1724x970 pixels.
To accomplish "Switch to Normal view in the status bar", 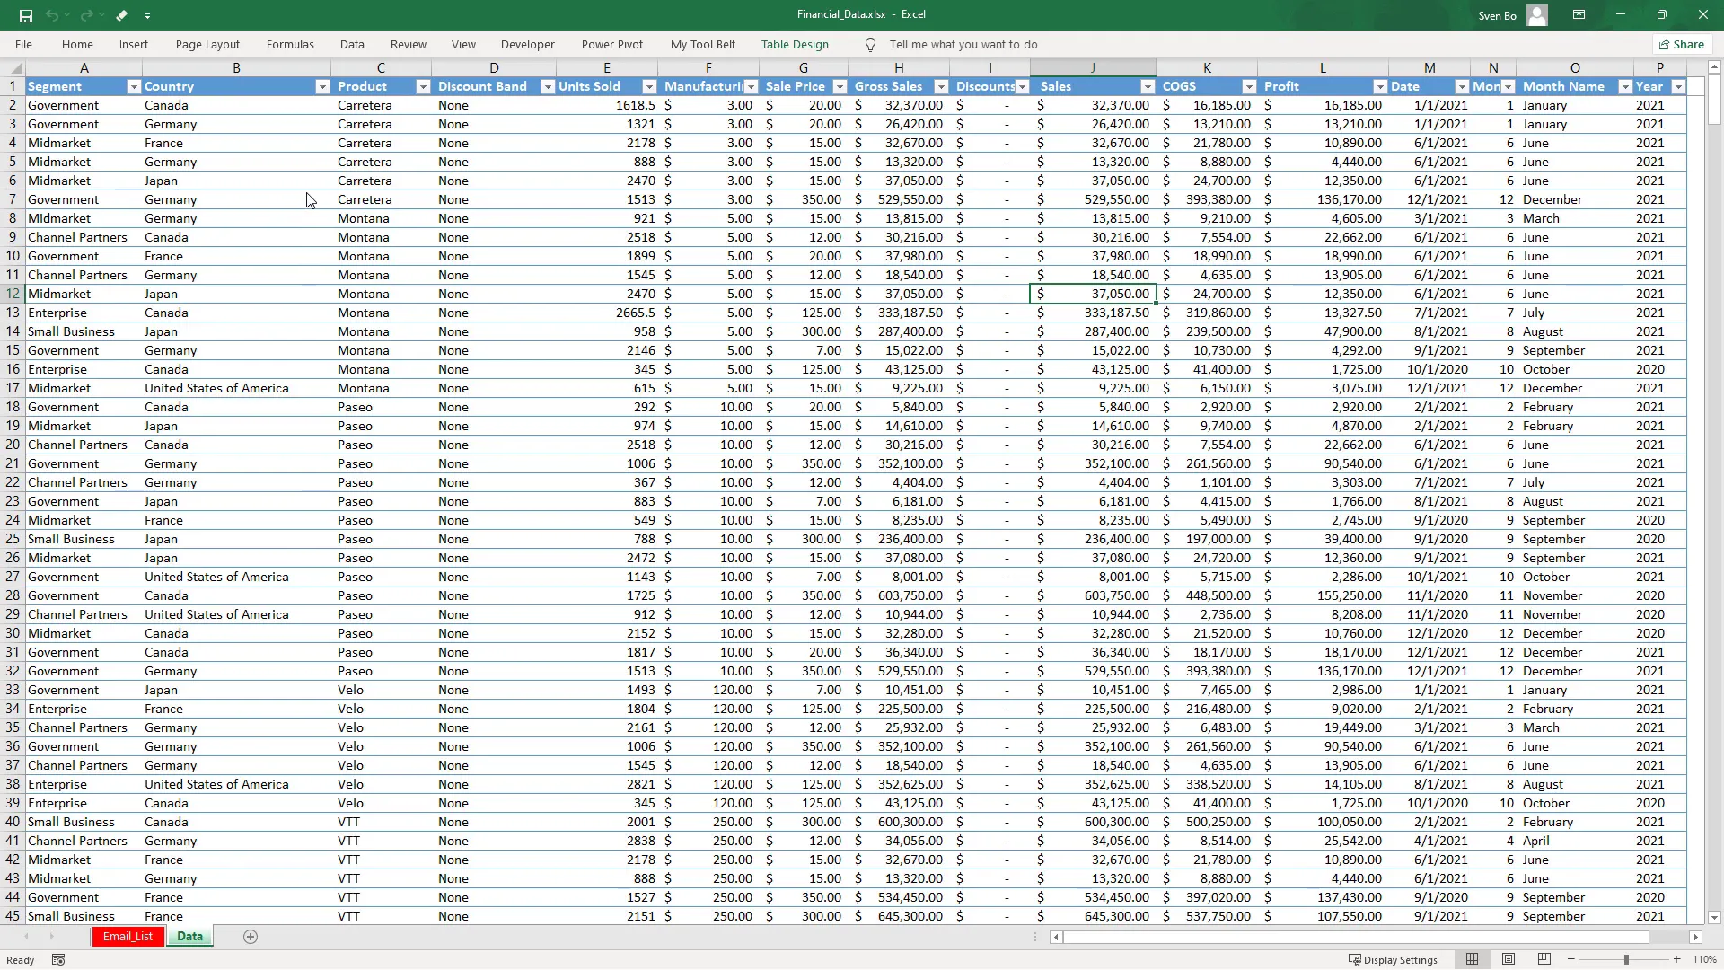I will [1472, 960].
